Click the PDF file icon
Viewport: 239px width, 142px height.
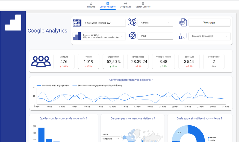[x=183, y=22]
